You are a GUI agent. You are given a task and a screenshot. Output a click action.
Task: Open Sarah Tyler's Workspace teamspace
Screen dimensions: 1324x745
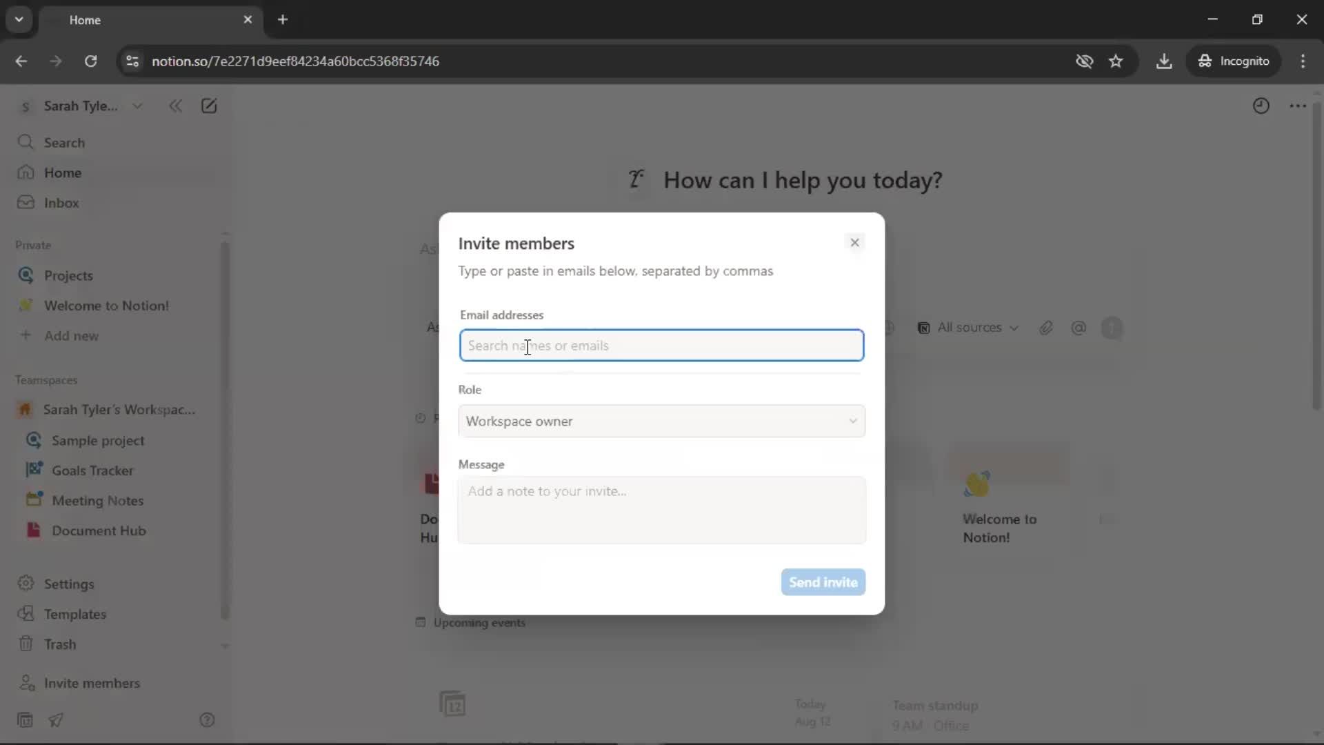point(119,410)
